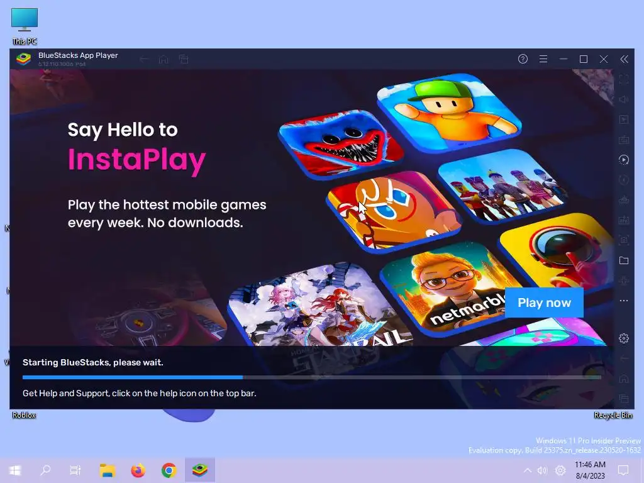Open BlueStacks settings gear in sidebar
644x483 pixels.
click(x=623, y=338)
